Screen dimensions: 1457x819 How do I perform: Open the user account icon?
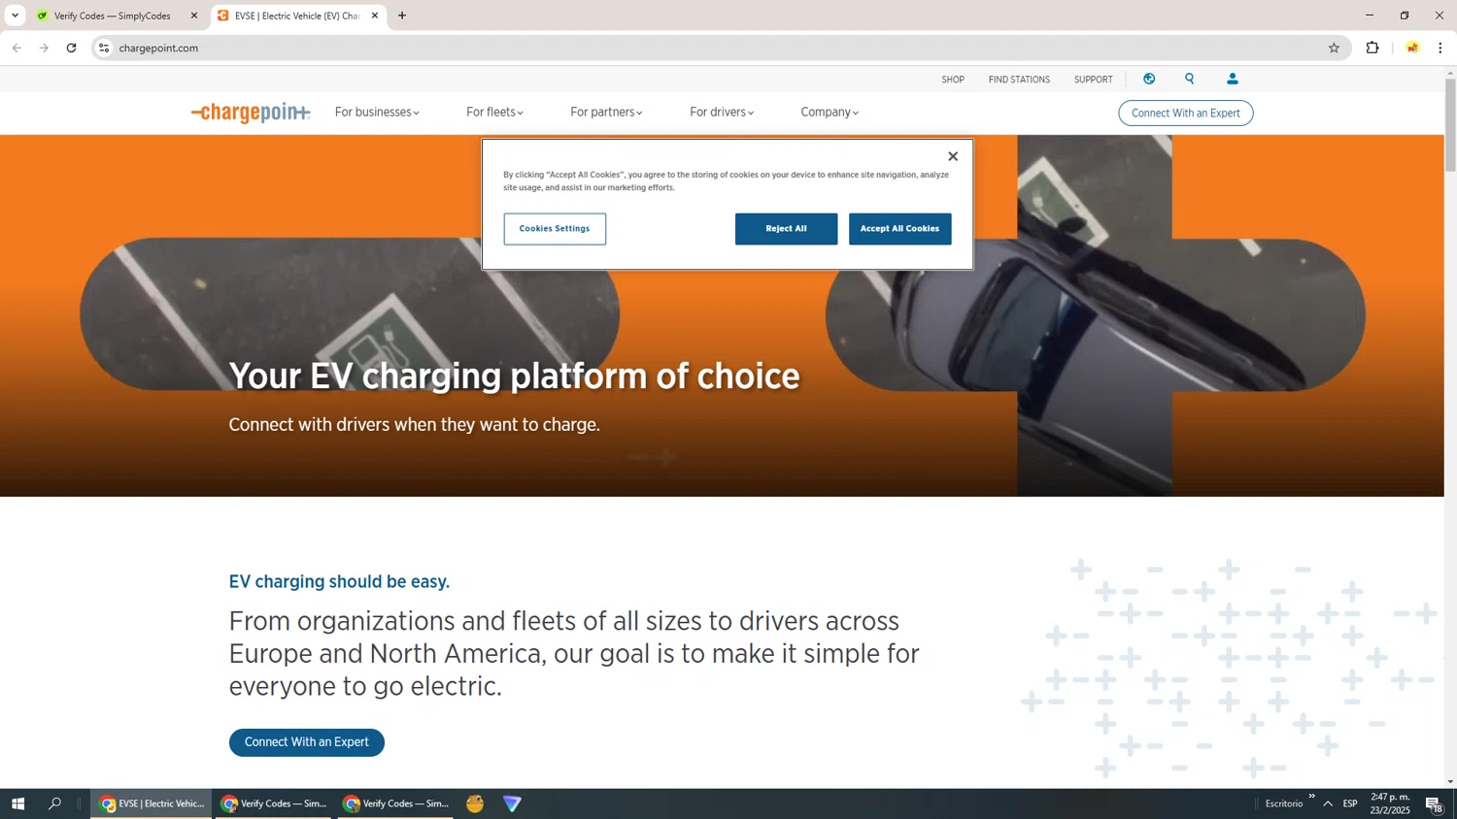coord(1233,79)
